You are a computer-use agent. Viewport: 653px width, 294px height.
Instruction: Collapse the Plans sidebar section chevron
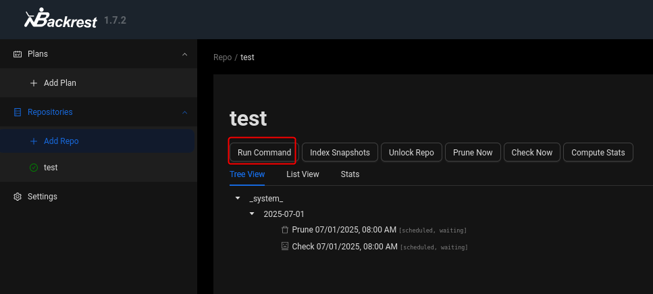click(185, 54)
